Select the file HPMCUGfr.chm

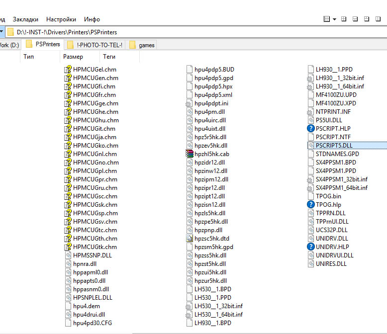click(x=95, y=95)
